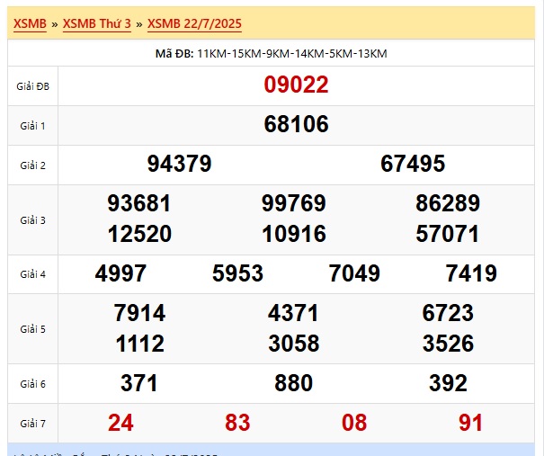Click the number 12520
Screen dimensions: 544x456
139,234
